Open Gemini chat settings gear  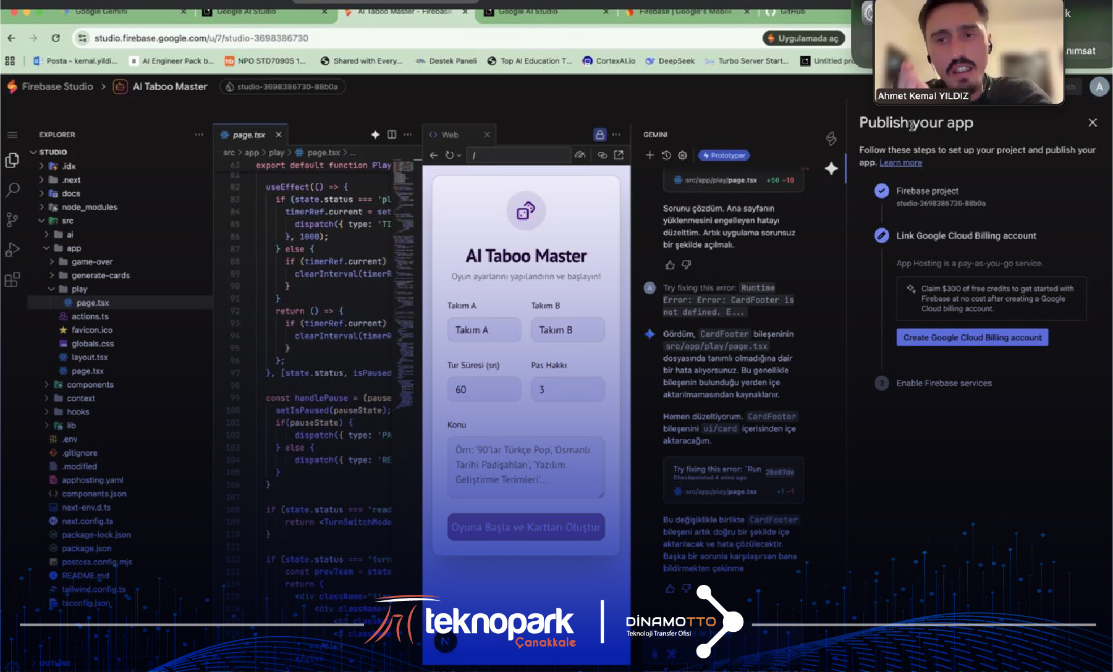[x=682, y=156]
